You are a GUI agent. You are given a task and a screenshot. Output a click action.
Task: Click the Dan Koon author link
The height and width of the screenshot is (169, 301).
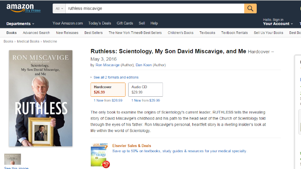pyautogui.click(x=144, y=65)
